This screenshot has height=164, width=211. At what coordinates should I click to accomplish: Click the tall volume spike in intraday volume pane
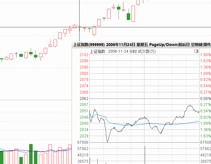point(145,155)
